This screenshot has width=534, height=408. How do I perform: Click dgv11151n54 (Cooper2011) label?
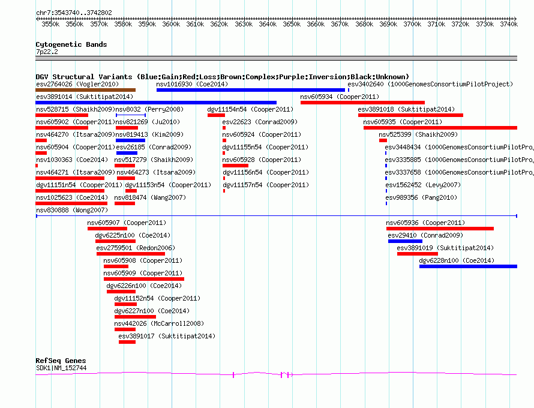click(79, 185)
